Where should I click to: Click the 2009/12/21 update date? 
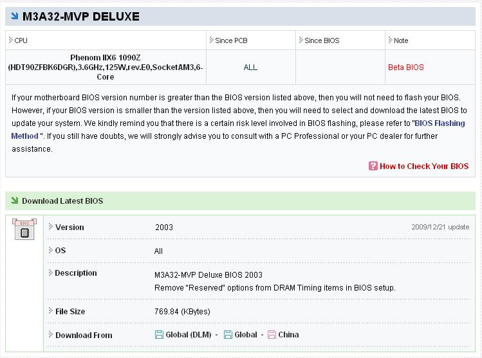coord(440,227)
